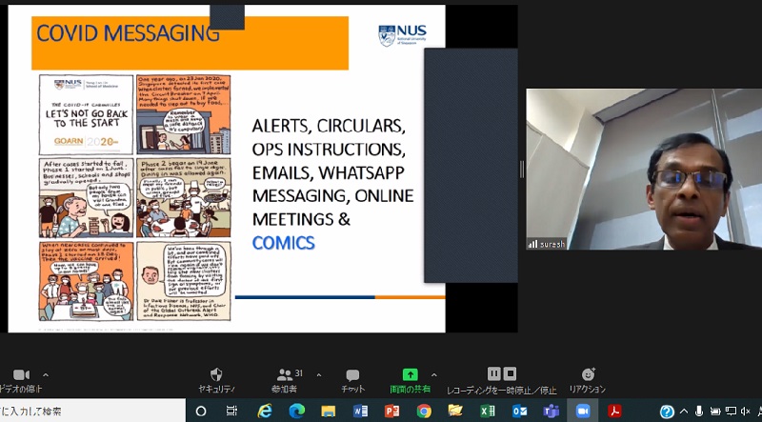The width and height of the screenshot is (762, 422).
Task: Expand screen share options caret
Action: click(434, 374)
